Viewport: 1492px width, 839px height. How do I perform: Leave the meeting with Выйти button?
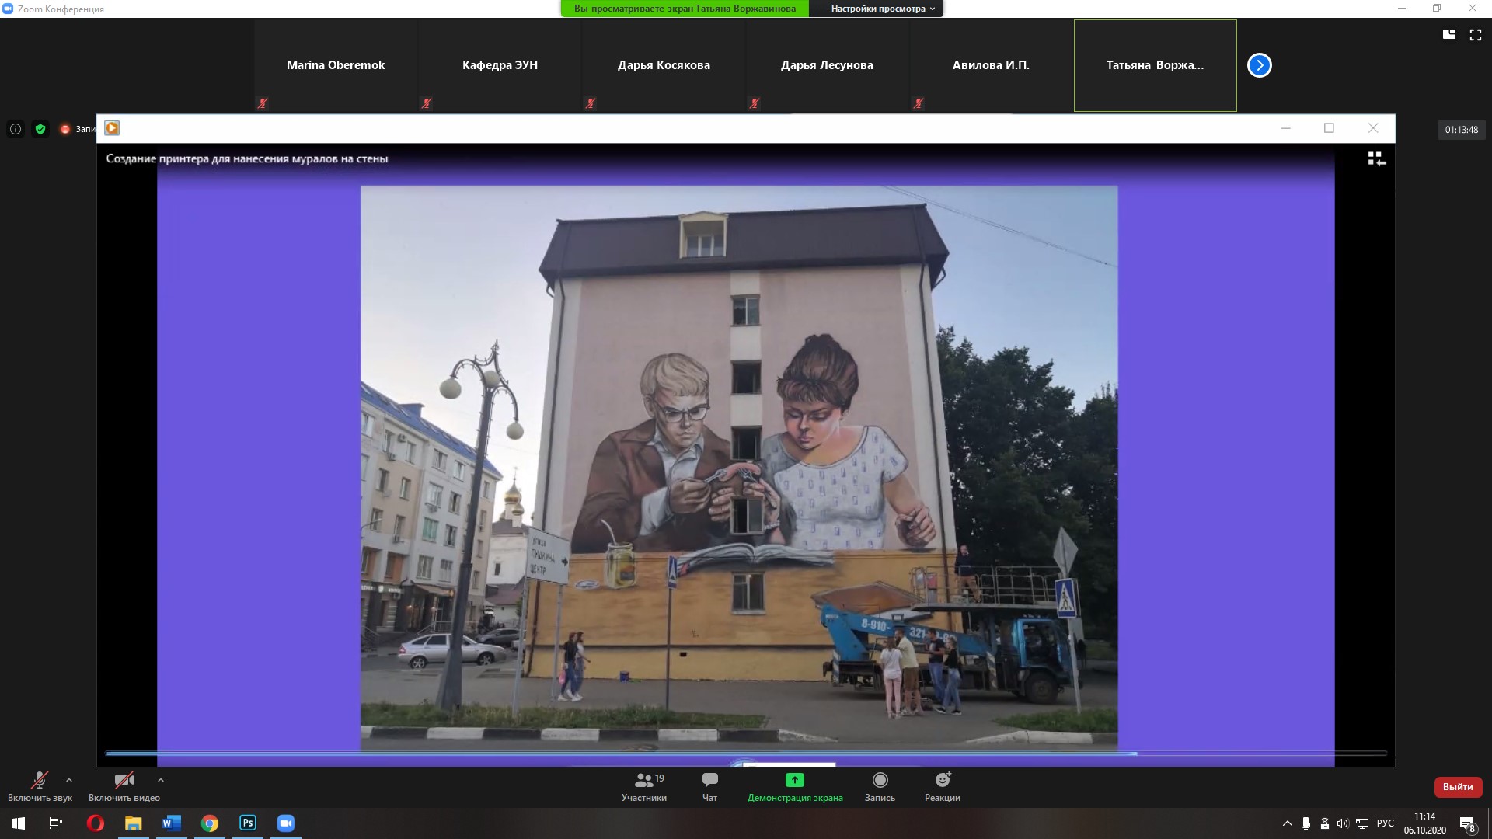pyautogui.click(x=1458, y=787)
